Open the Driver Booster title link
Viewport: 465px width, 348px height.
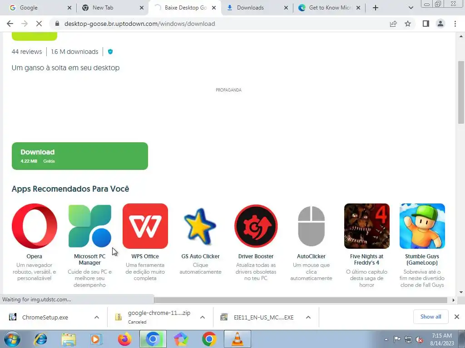coord(256,256)
